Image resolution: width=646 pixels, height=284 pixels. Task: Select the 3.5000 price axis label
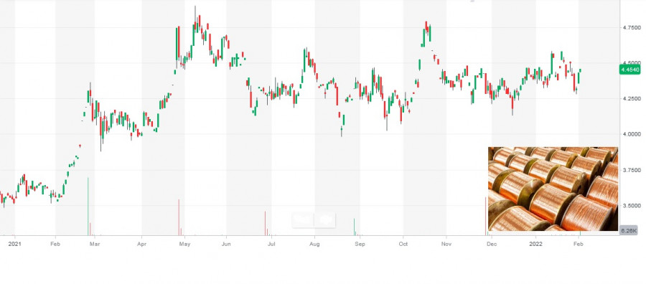click(x=631, y=205)
